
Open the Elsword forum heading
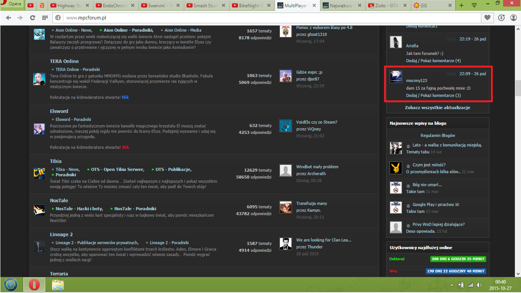pos(59,111)
